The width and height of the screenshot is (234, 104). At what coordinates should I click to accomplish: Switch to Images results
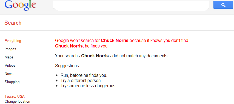tap(10, 49)
